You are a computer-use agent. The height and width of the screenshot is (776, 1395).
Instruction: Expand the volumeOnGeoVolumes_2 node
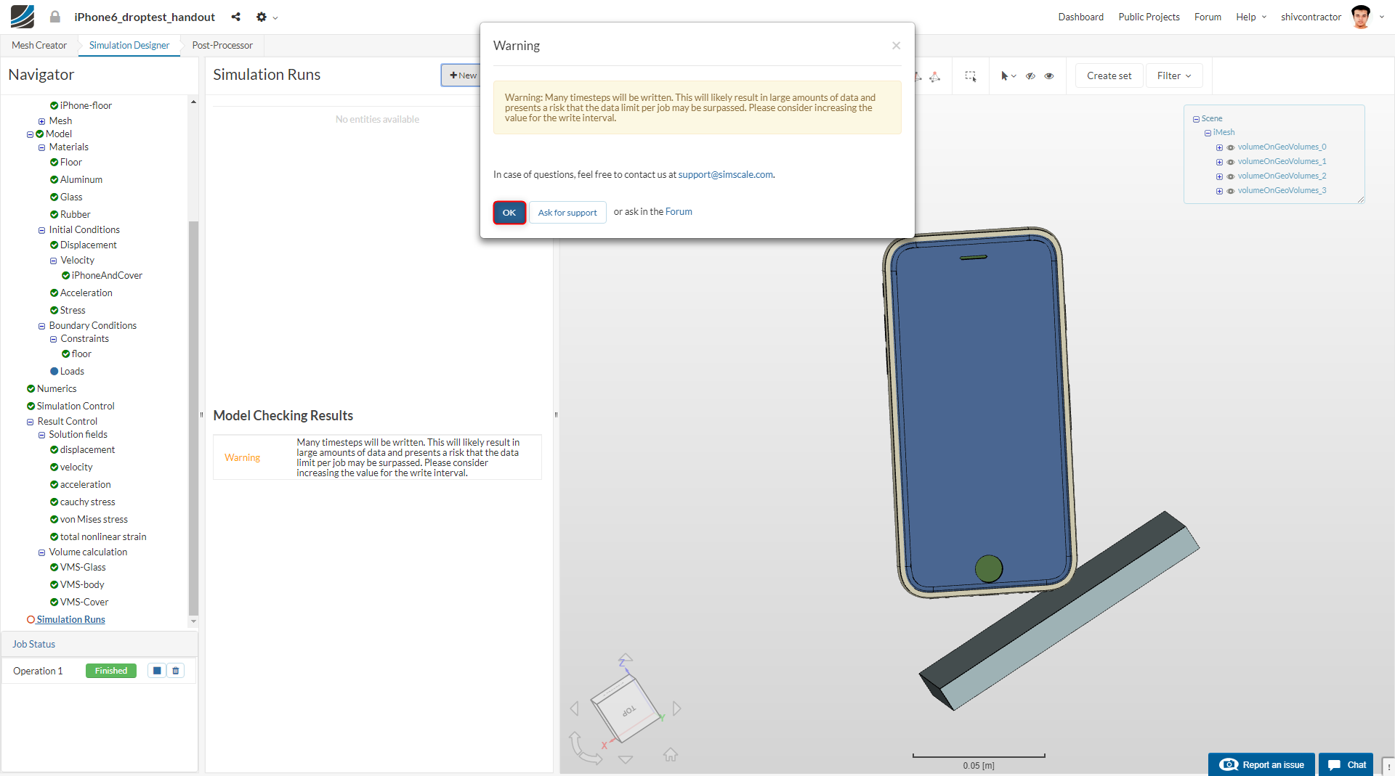(1219, 176)
